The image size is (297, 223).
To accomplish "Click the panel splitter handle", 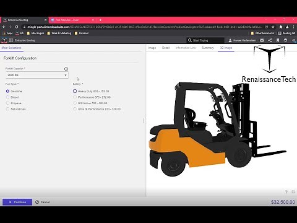I will [x=144, y=121].
